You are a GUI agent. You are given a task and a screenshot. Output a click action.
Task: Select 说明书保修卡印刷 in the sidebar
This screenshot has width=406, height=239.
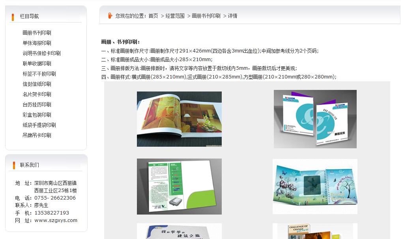pyautogui.click(x=42, y=53)
